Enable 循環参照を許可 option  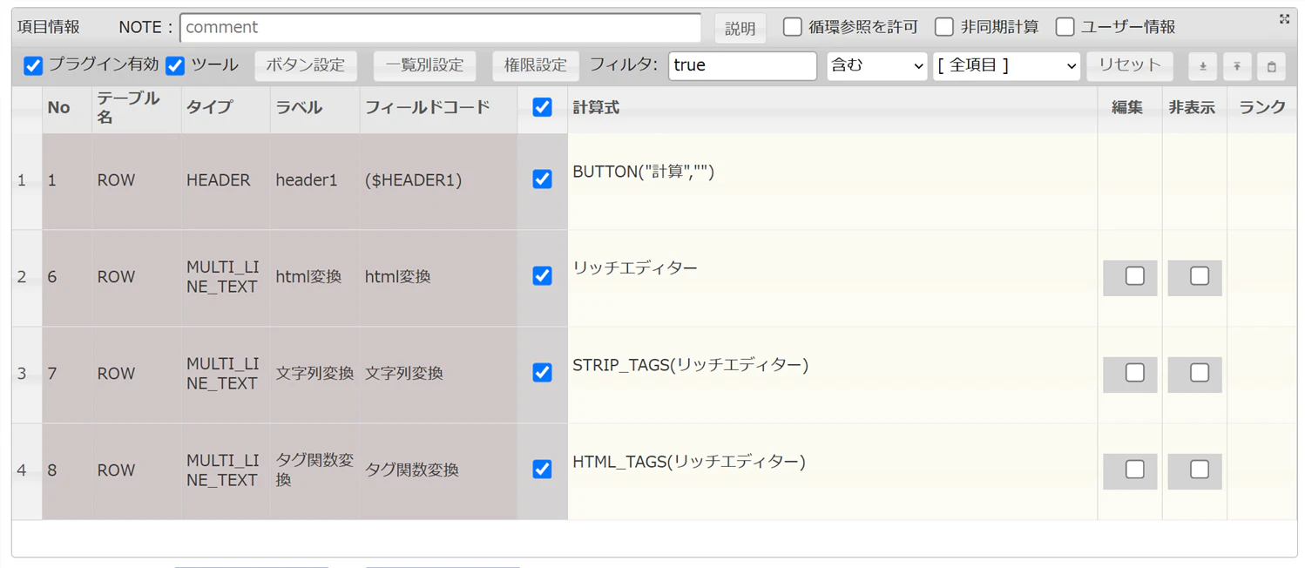click(792, 27)
